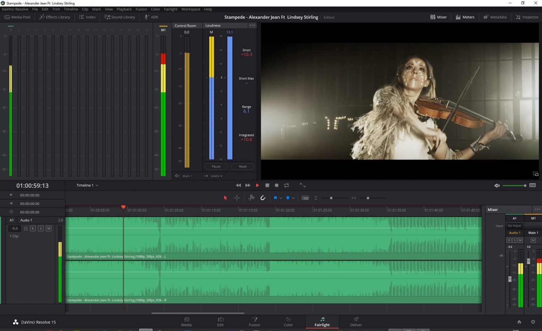The width and height of the screenshot is (542, 331).
Task: Click the record transport button
Action: coord(276,185)
